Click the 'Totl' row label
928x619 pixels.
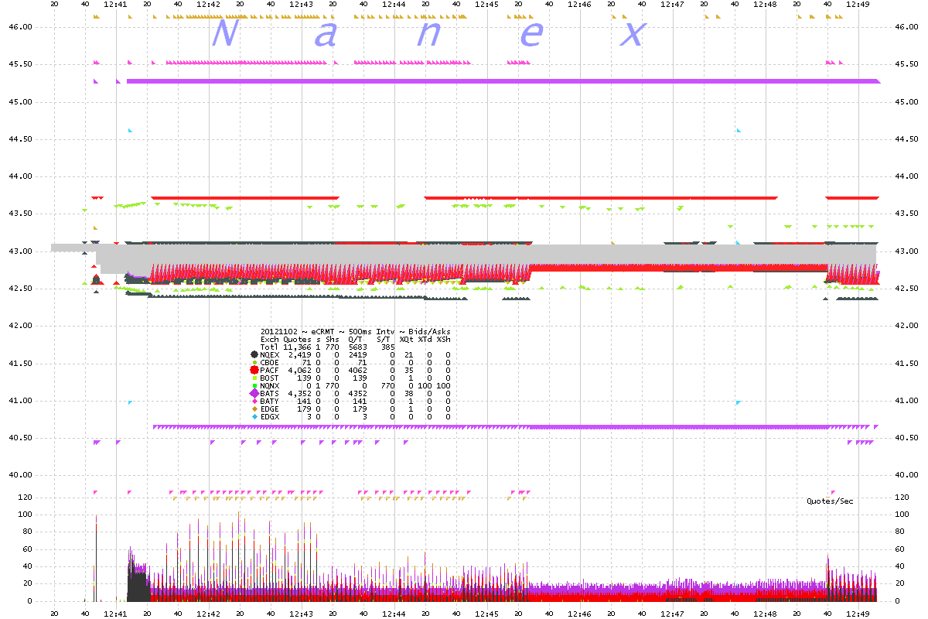270,347
